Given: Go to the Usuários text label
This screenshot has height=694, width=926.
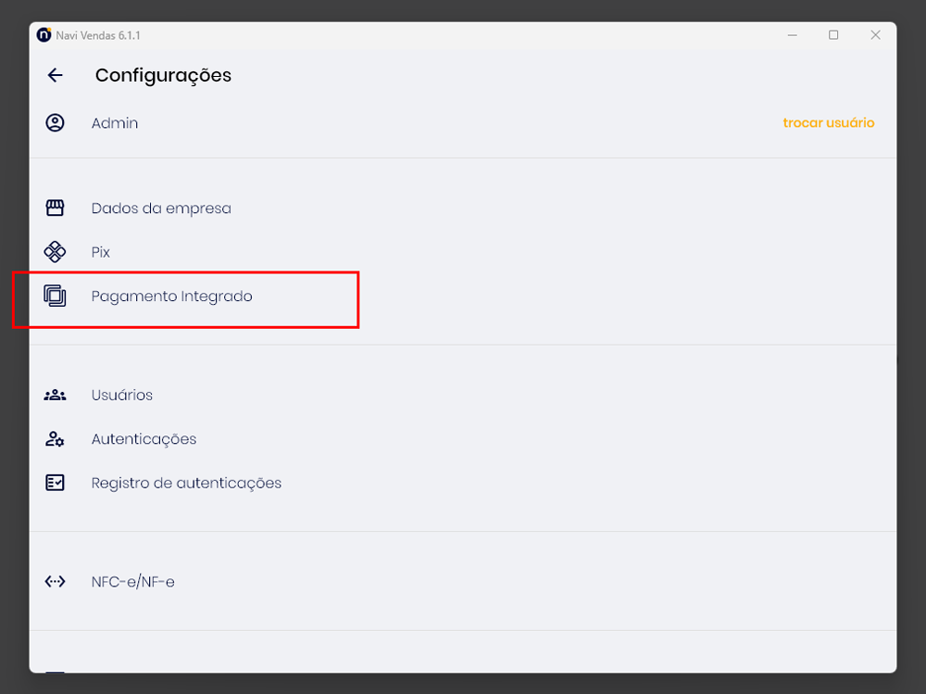Looking at the screenshot, I should [122, 395].
